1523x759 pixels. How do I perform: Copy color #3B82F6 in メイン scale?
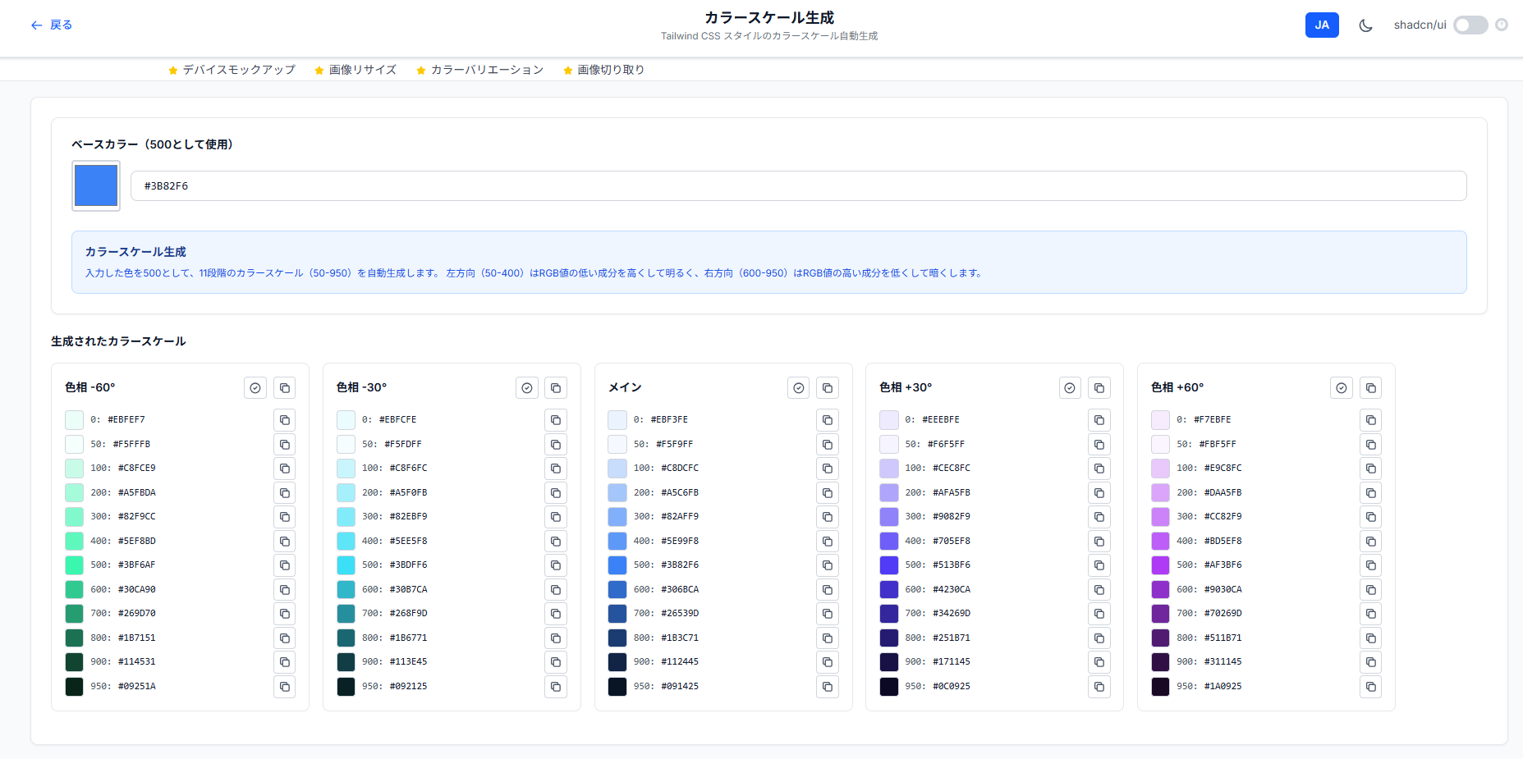[828, 565]
